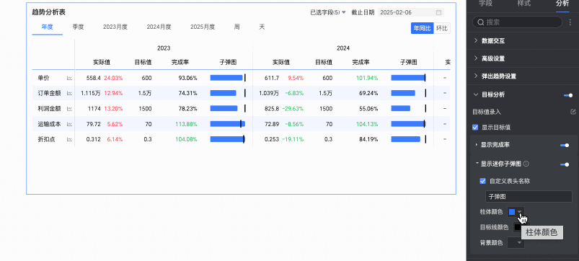Open the more options icon beside search

click(x=570, y=22)
